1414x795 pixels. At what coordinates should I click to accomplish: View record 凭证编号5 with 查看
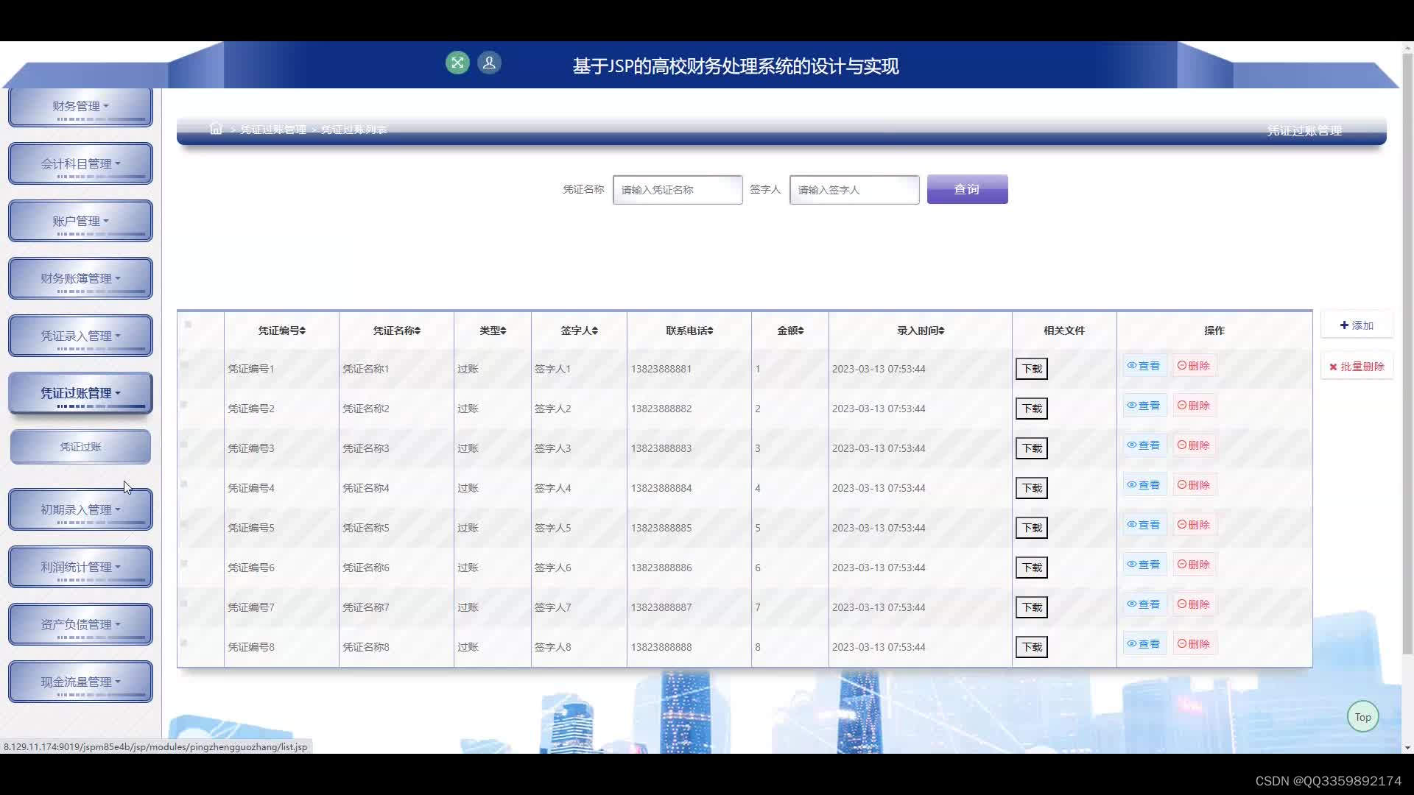pyautogui.click(x=1144, y=525)
